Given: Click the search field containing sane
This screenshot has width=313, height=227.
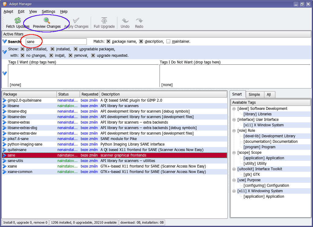Looking at the screenshot, I should pos(56,41).
